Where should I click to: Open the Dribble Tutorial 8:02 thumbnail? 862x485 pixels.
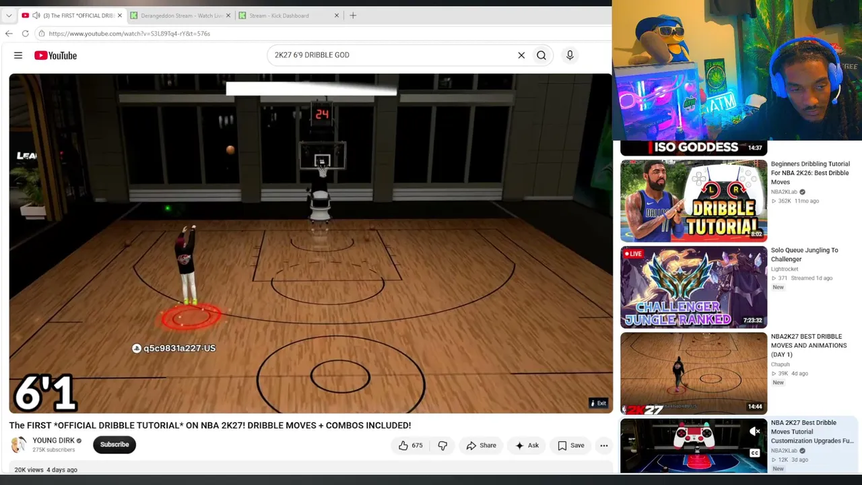click(694, 201)
